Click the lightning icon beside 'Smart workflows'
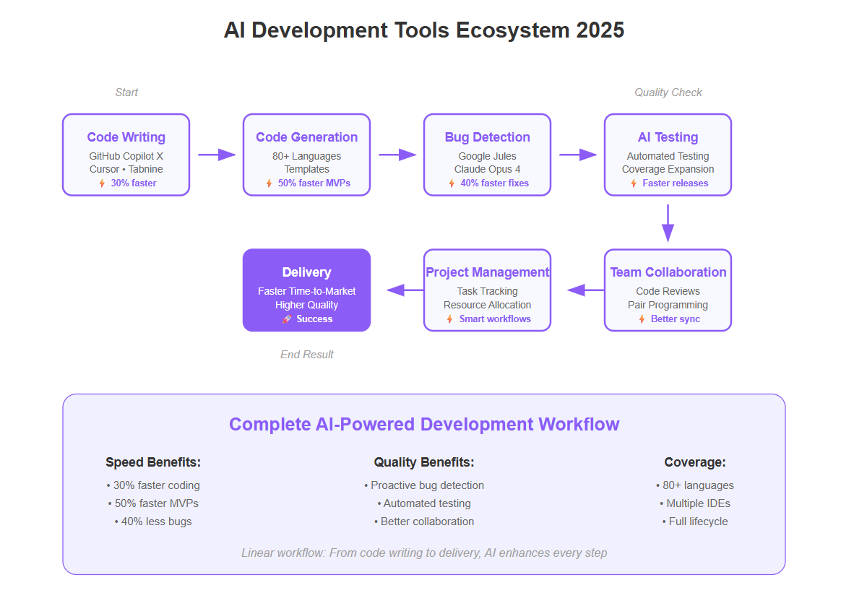This screenshot has height=593, width=854. point(450,319)
